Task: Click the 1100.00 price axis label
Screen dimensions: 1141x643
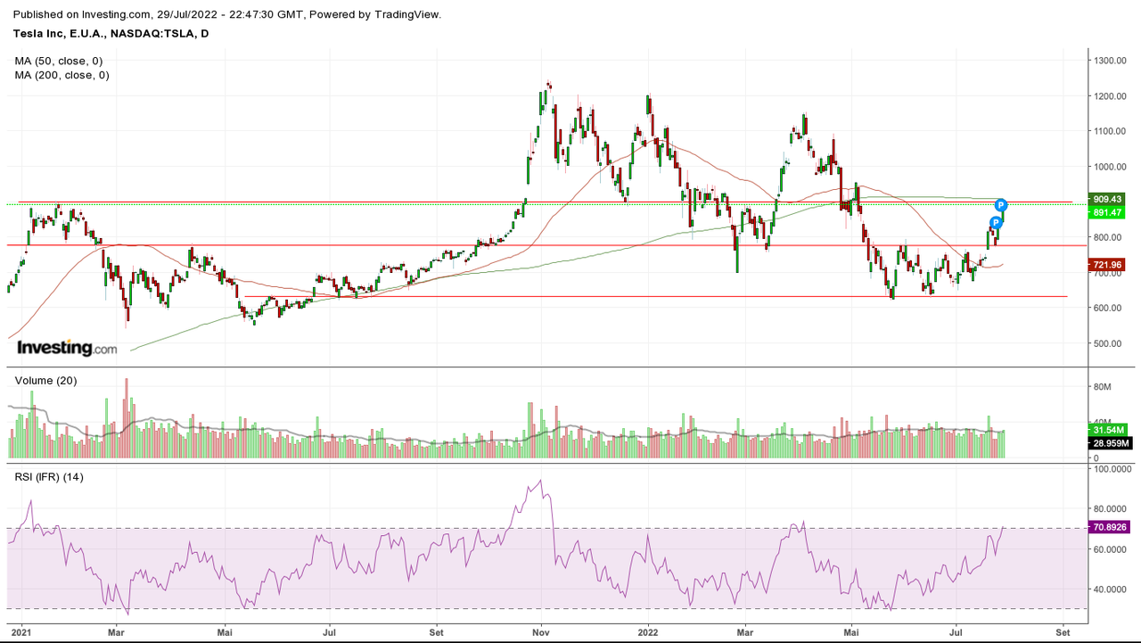Action: point(1111,131)
